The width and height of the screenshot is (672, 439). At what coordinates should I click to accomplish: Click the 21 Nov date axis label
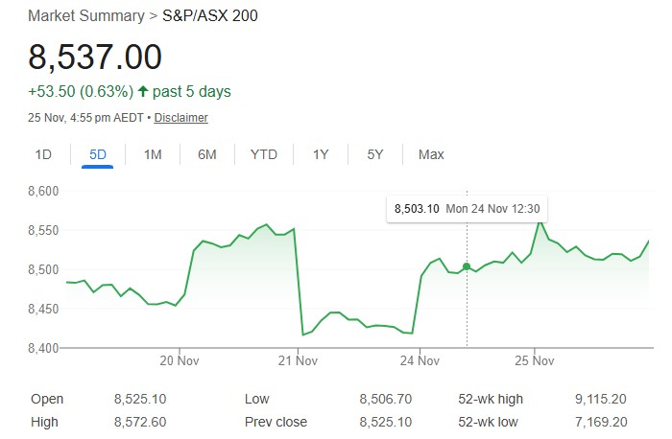coord(298,361)
